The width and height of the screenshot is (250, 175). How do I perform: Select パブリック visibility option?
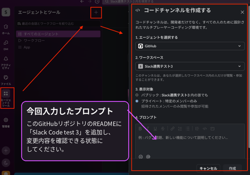(137, 95)
